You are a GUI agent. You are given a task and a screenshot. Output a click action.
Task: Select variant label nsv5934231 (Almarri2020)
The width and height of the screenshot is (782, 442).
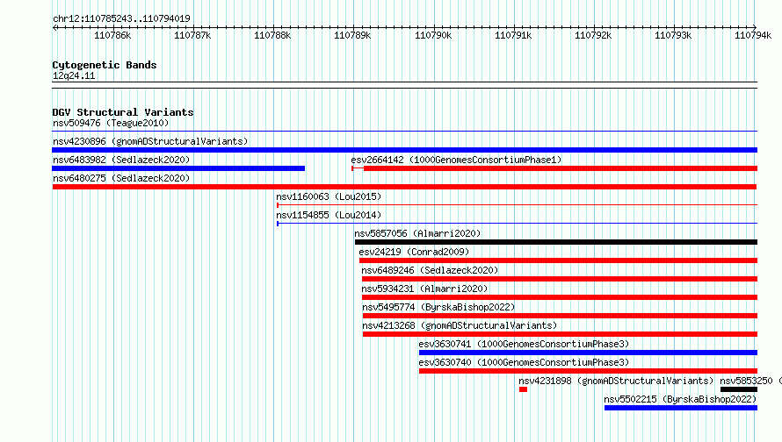click(x=424, y=289)
